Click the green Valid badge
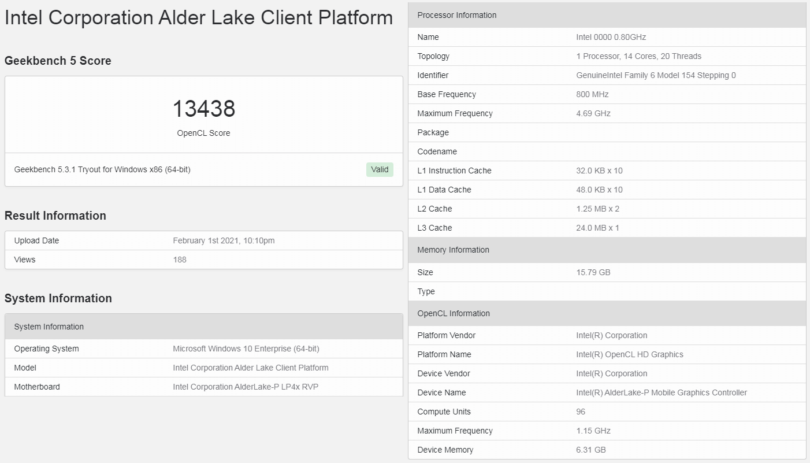The image size is (810, 463). click(380, 169)
